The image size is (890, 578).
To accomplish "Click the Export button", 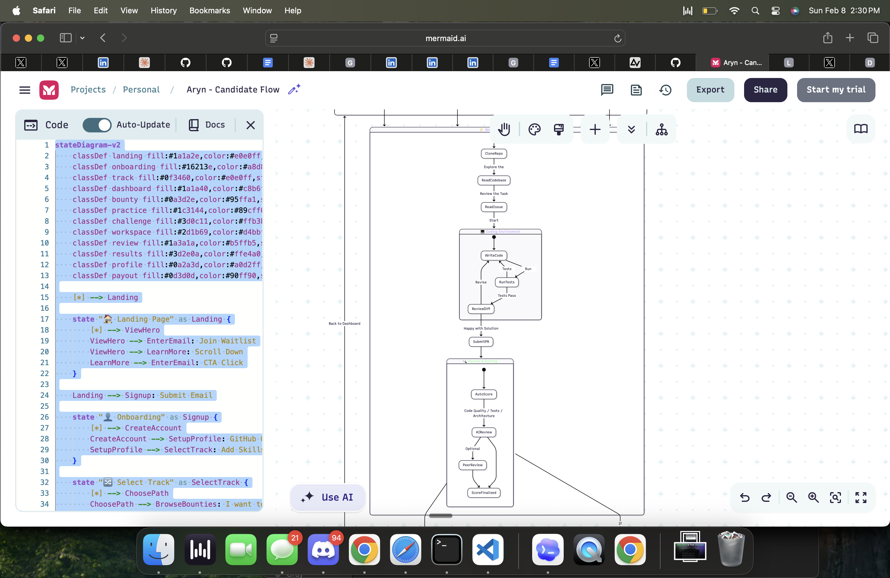I will click(x=710, y=89).
